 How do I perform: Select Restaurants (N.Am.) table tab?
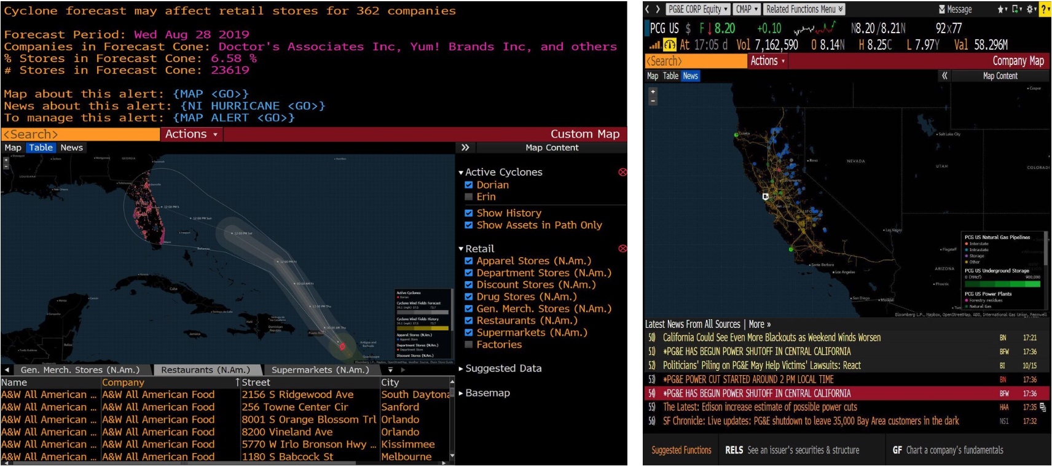(x=205, y=370)
